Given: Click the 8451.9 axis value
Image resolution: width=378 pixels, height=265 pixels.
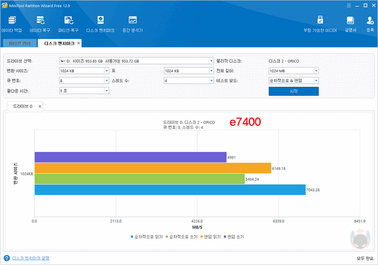Looking at the screenshot, I should click(x=360, y=221).
